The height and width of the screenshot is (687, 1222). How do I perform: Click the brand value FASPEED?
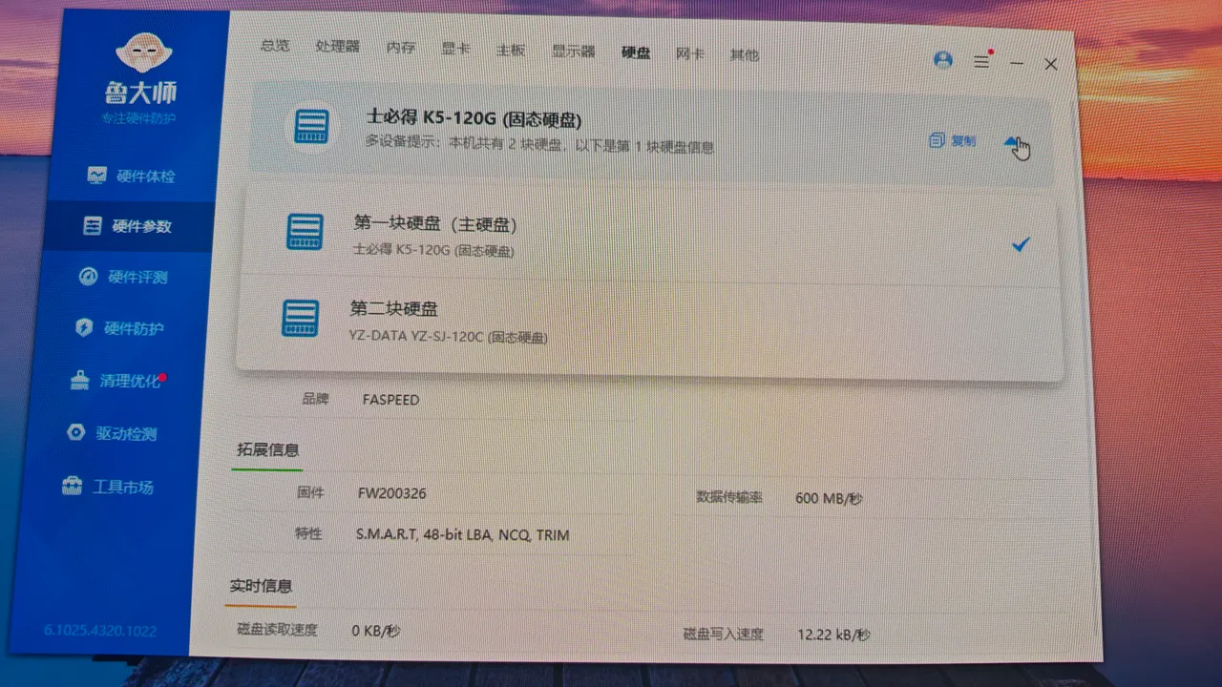(390, 400)
